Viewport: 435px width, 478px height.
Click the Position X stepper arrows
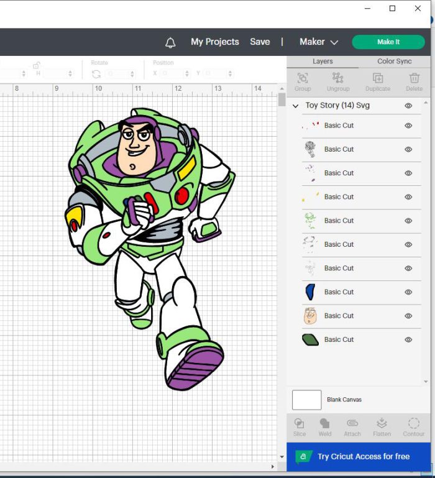click(x=187, y=74)
